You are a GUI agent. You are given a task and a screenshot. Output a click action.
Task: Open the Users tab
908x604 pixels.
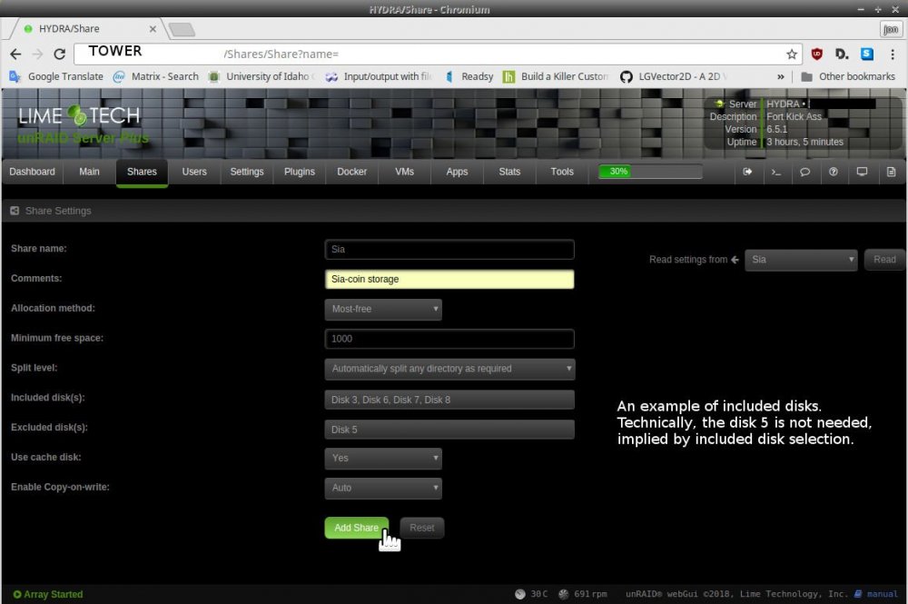194,172
